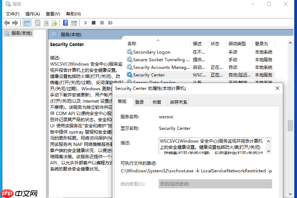297x198 pixels.
Task: Click the gear icon of Security Accounts Manager
Action: pos(129,67)
